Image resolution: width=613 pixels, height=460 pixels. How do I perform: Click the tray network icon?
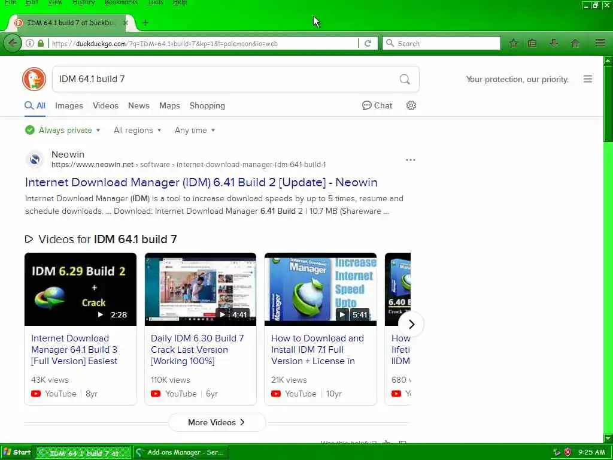[x=557, y=453]
